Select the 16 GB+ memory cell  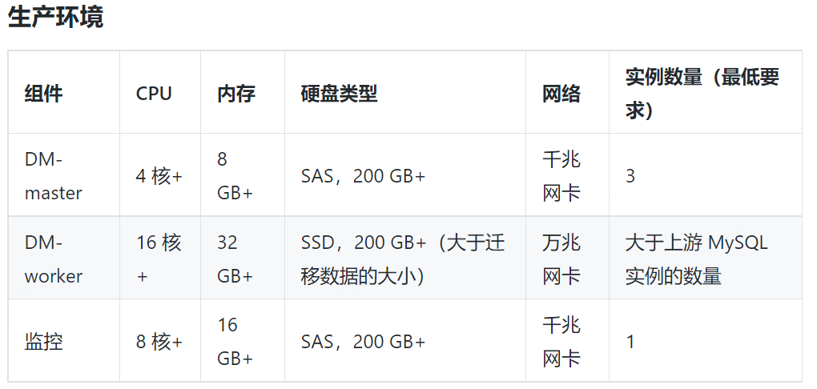pyautogui.click(x=235, y=342)
